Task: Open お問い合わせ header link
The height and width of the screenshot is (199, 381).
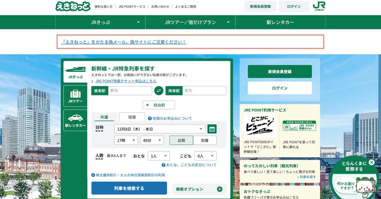Action: [x=160, y=7]
